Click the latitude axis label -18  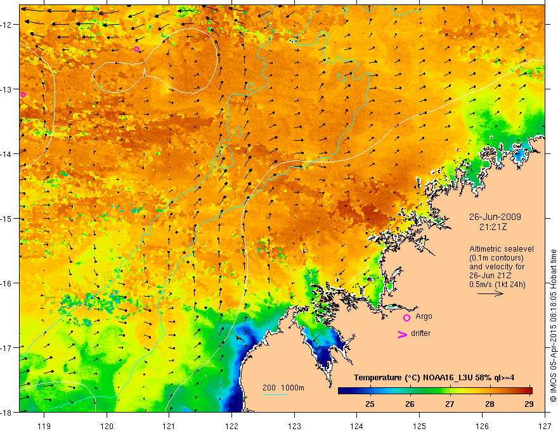click(6, 413)
